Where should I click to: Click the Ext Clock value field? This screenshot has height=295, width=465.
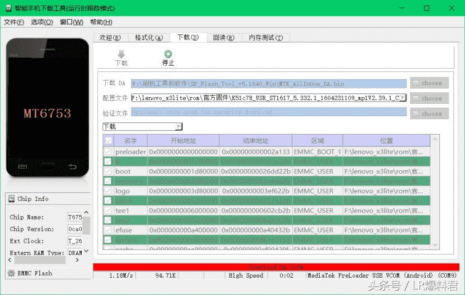(75, 241)
